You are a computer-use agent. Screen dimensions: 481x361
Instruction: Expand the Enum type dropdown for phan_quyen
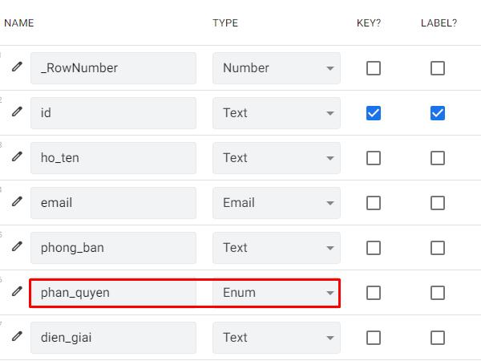click(276, 293)
